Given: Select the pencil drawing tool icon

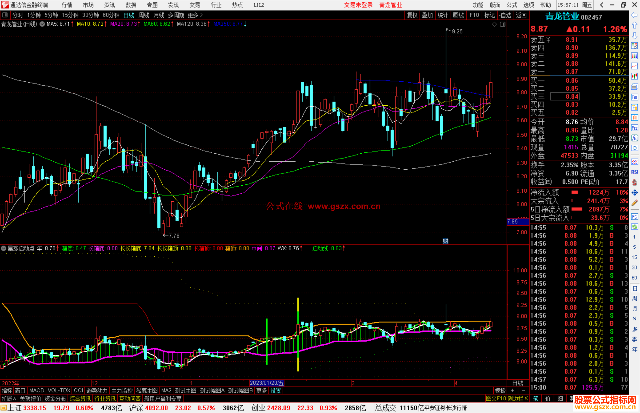Looking at the screenshot, I should 634,203.
